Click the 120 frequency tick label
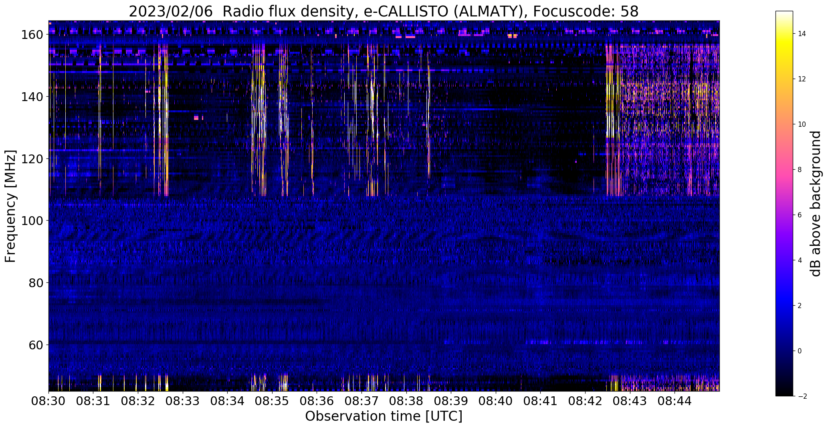828x428 pixels. point(32,159)
